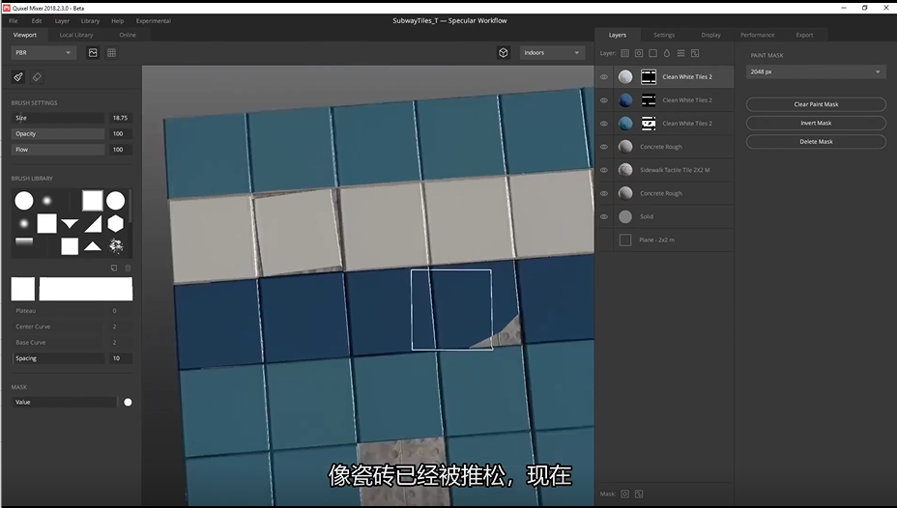
Task: Select the Solid layer sphere thumbnail
Action: [625, 216]
